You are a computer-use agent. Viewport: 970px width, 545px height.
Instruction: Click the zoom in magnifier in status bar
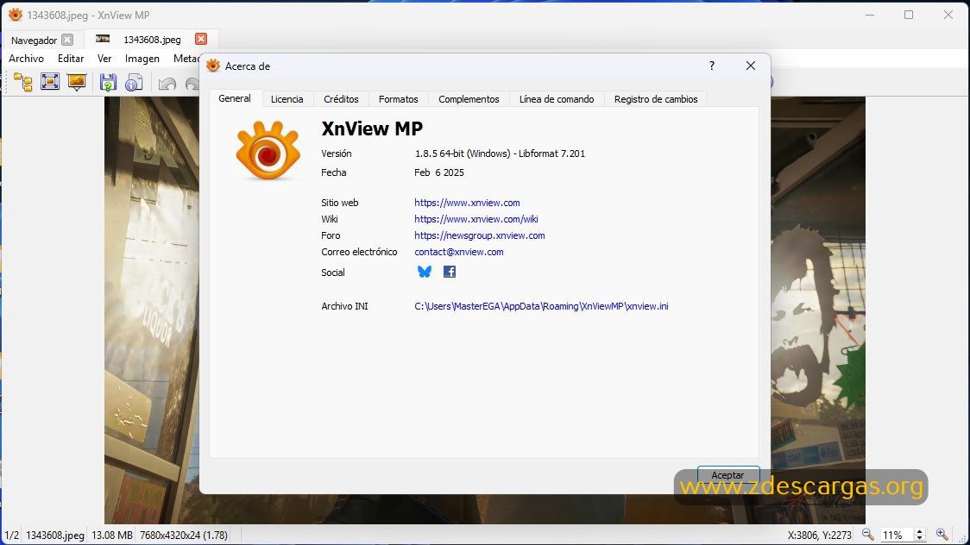(x=942, y=535)
